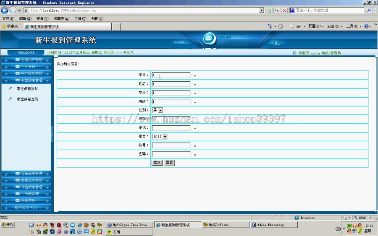Expand the 缴费信息管理 sidebar section
The image size is (378, 236).
pos(26,180)
